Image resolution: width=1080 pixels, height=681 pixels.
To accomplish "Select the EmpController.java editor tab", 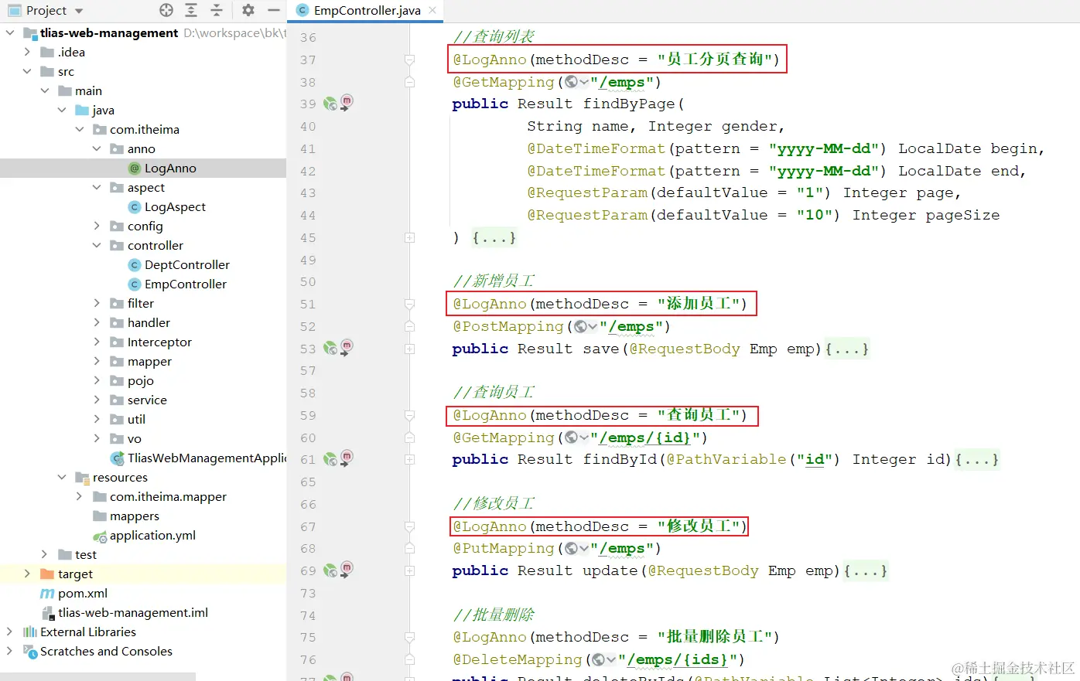I will point(367,10).
